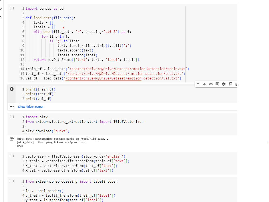
Task: Click the 'Downloading package punkt' output line
Action: pos(62,139)
